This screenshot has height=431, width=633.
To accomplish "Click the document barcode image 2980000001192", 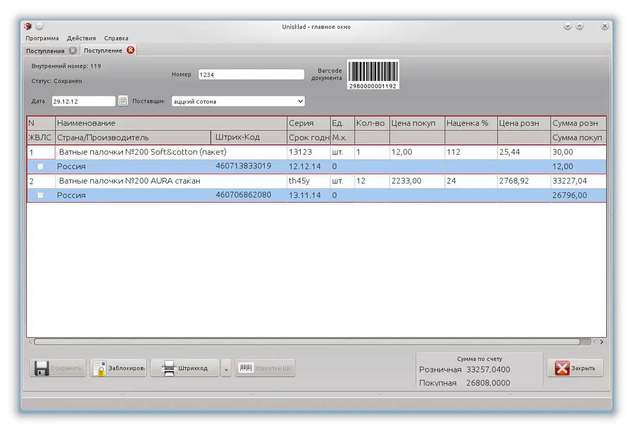I will pos(373,74).
